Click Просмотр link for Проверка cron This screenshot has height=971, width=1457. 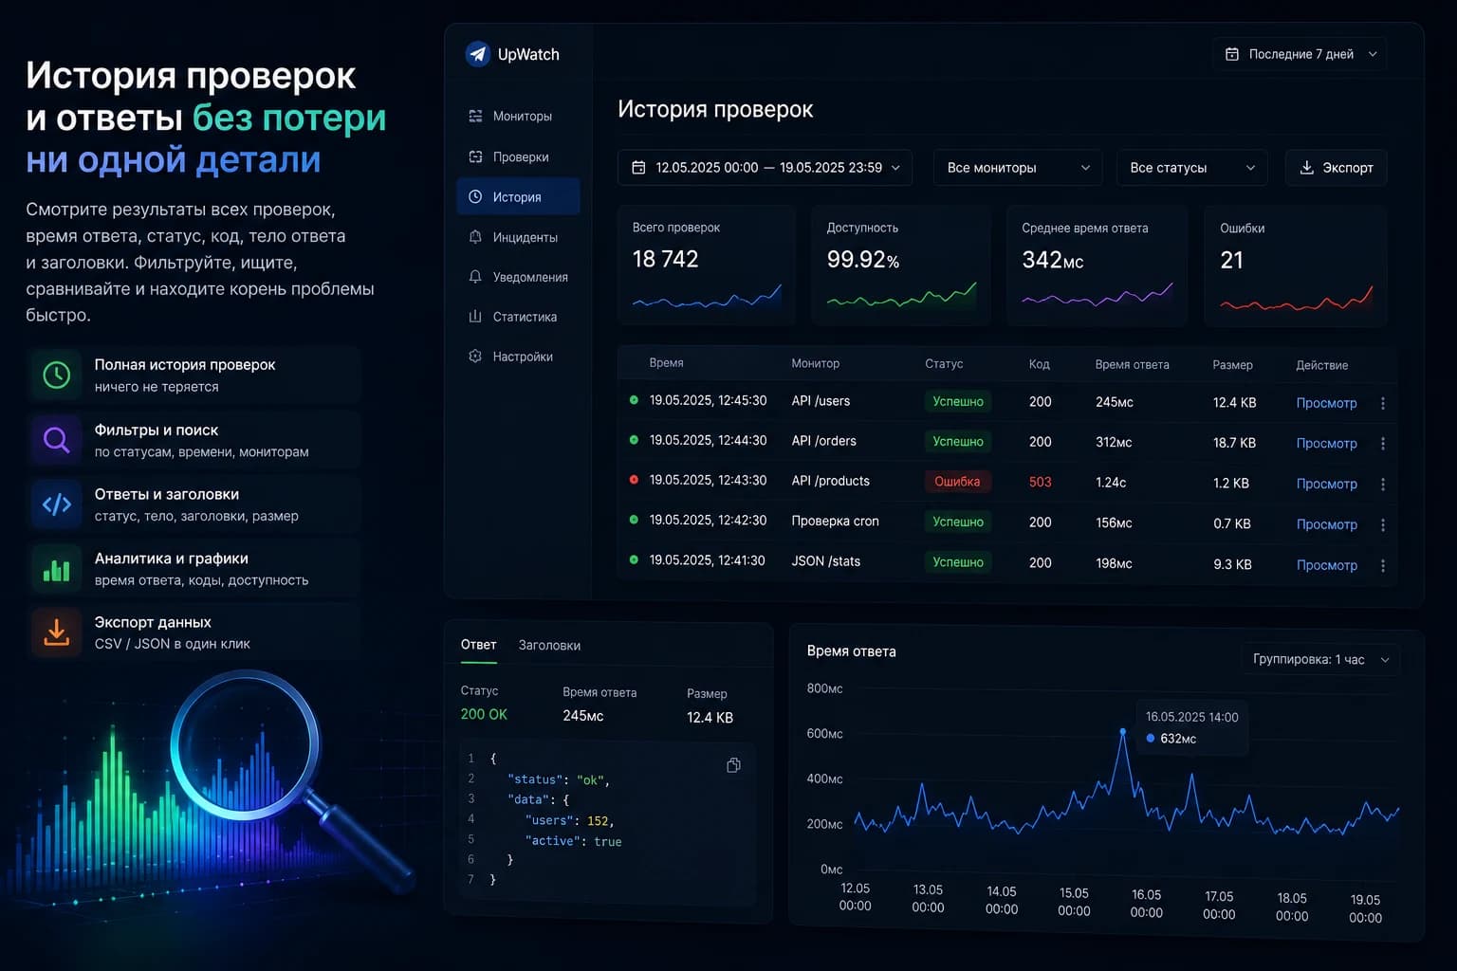[x=1326, y=524]
